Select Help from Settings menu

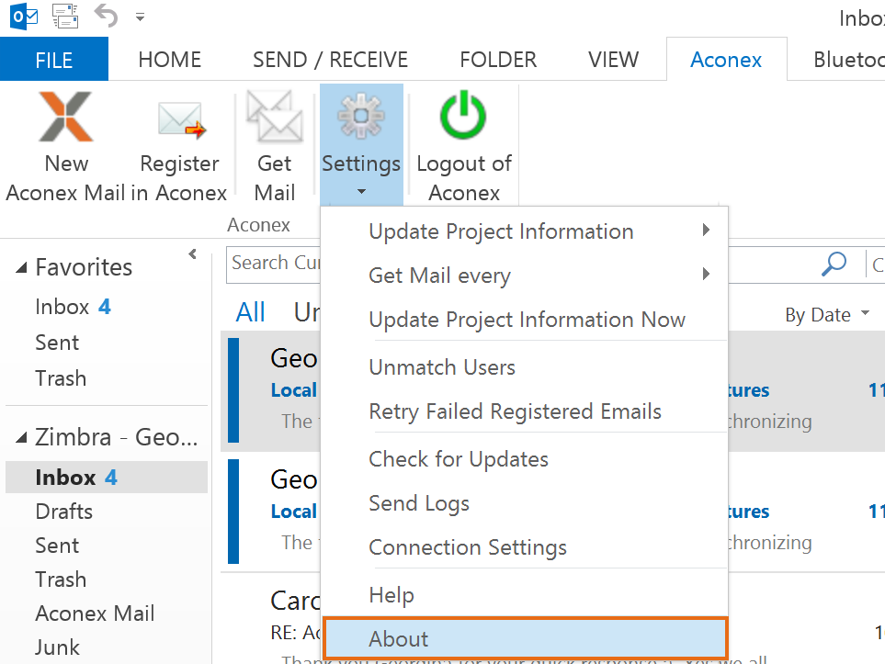click(x=525, y=595)
